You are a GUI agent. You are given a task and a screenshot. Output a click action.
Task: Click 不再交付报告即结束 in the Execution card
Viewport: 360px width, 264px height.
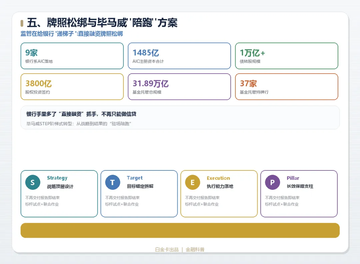202,198
